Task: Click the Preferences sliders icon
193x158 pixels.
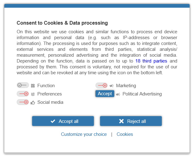Action: (x=33, y=94)
